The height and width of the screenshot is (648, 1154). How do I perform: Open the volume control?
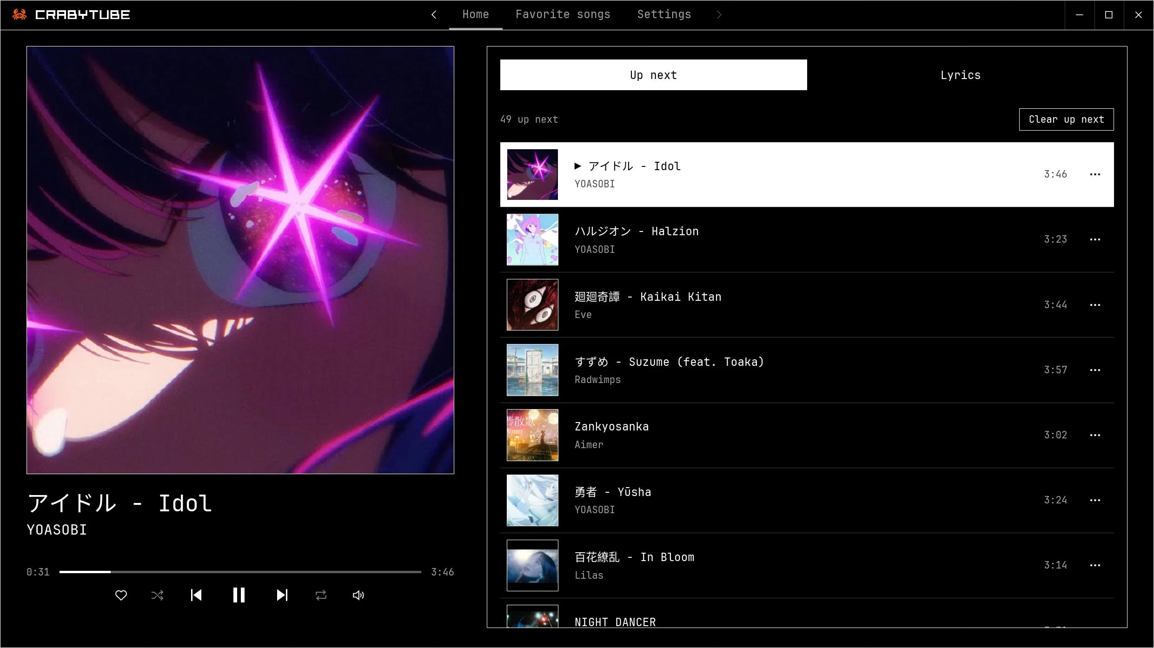pyautogui.click(x=358, y=595)
